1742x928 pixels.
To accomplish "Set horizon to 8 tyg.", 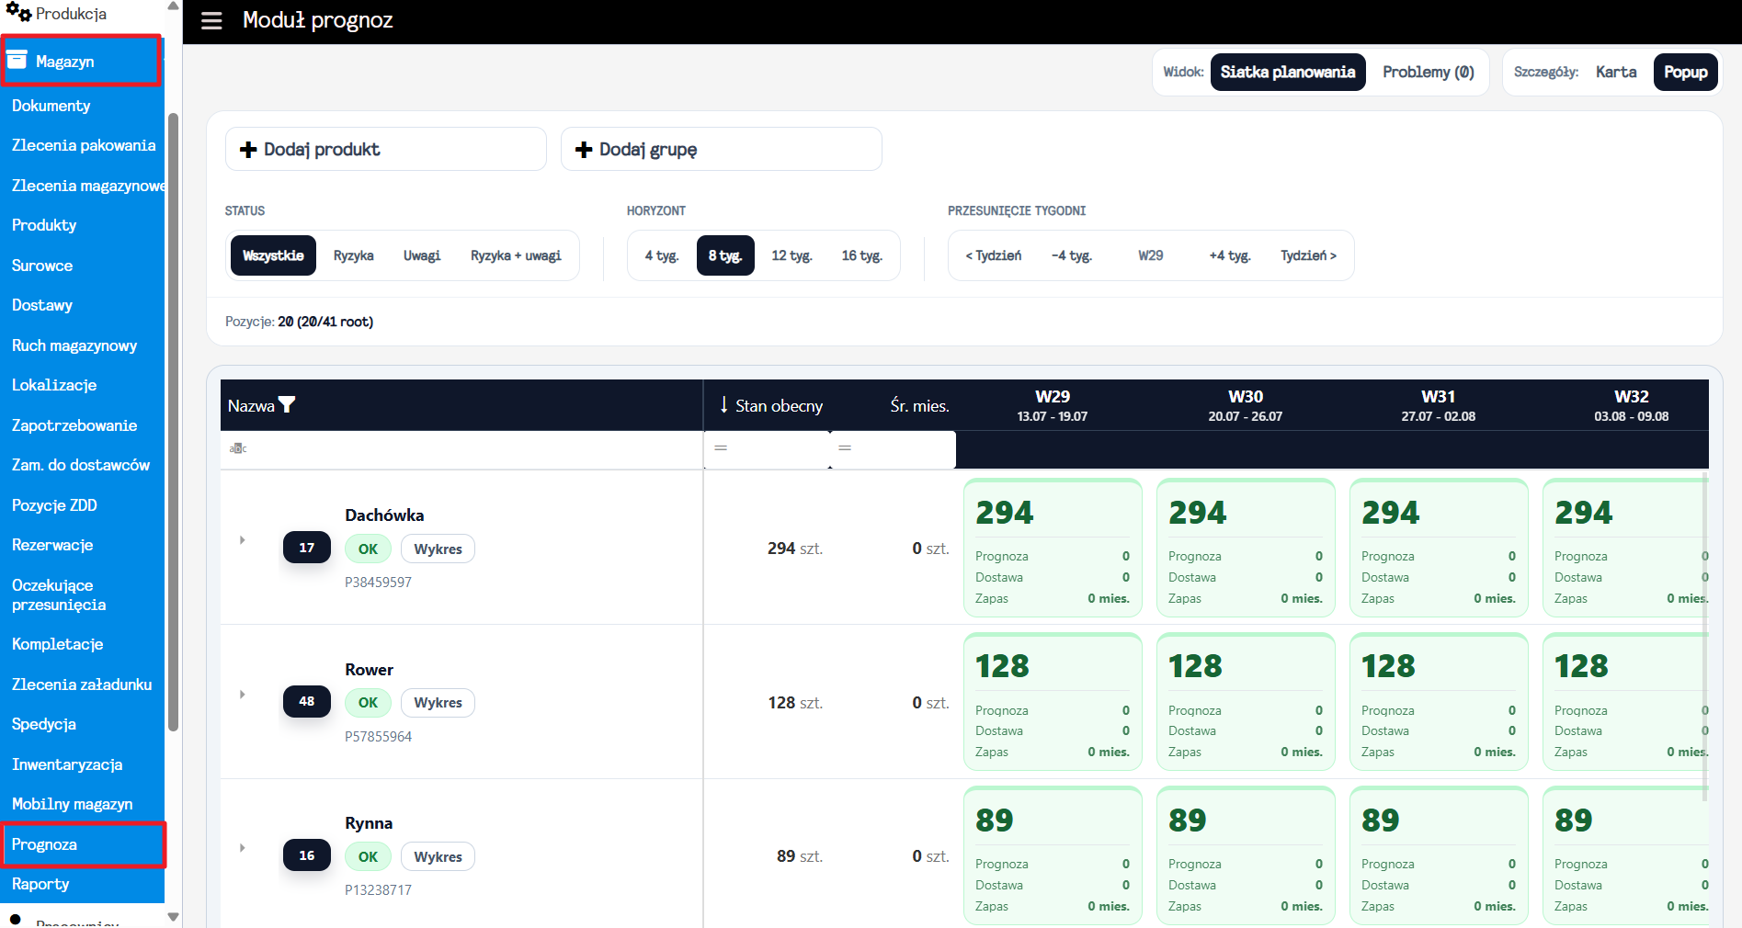I will point(725,255).
